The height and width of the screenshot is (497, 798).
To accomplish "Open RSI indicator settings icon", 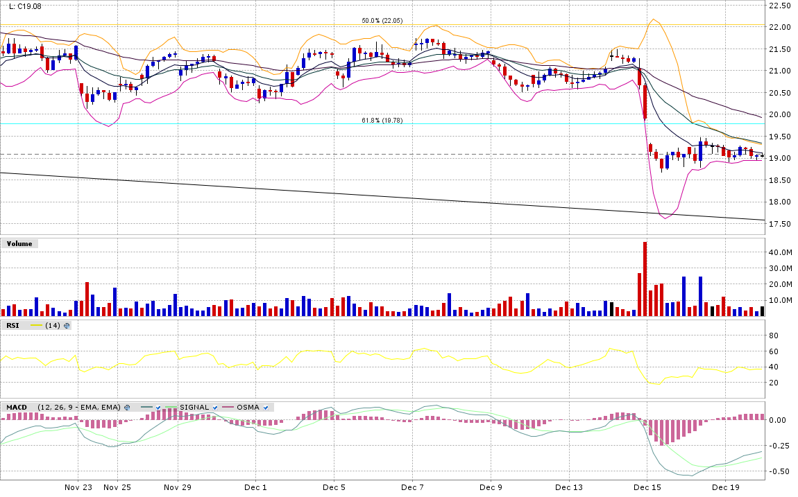I will click(67, 325).
